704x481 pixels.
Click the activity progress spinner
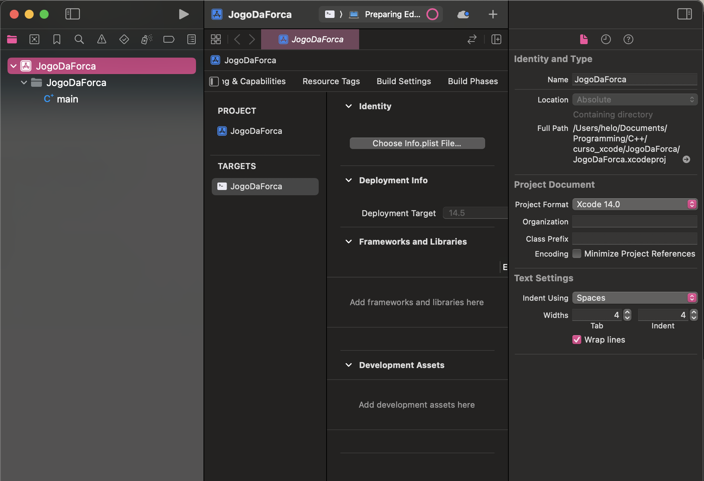tap(432, 14)
